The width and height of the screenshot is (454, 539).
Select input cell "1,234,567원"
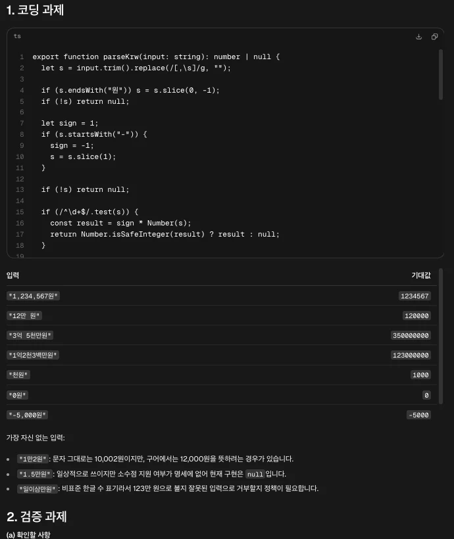[x=33, y=296]
